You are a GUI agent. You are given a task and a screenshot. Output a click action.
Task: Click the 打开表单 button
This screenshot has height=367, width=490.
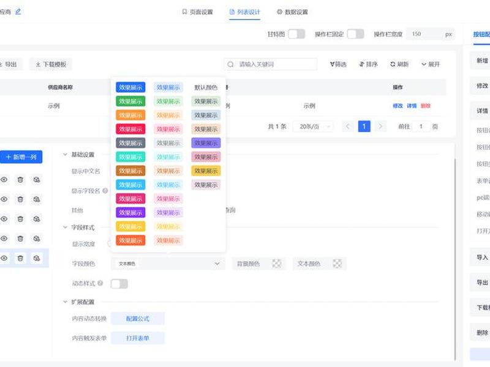[x=138, y=338]
